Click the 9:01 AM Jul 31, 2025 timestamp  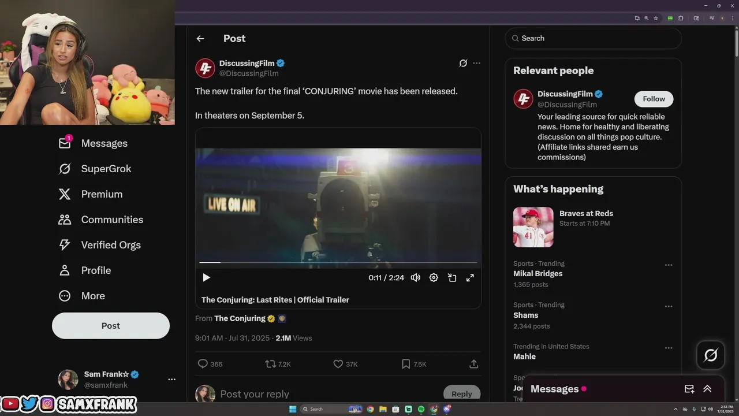pyautogui.click(x=232, y=338)
